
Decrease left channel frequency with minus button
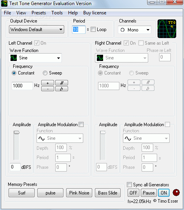(47, 89)
